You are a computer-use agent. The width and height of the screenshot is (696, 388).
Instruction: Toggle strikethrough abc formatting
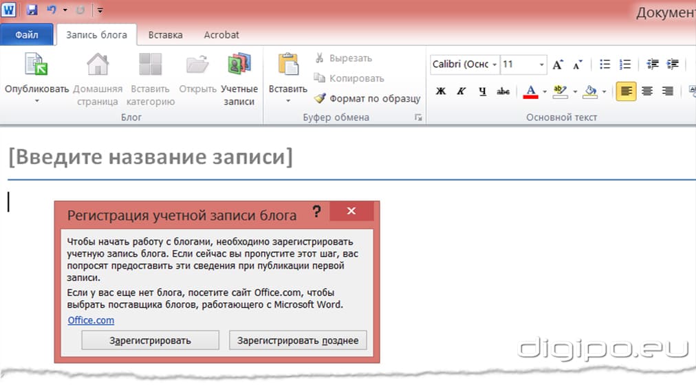[503, 91]
